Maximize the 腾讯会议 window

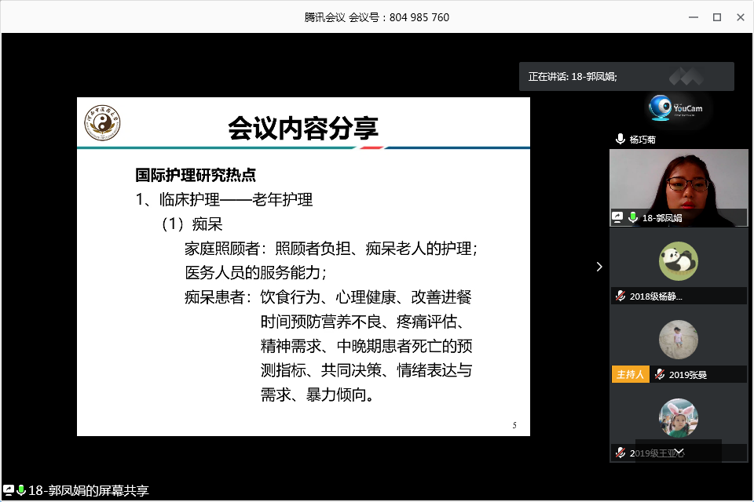click(x=716, y=16)
